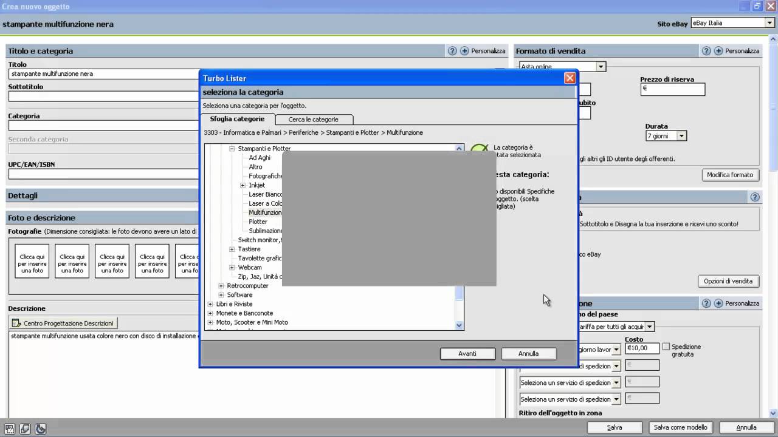This screenshot has width=778, height=437.
Task: Open Durata 7 giorni dropdown
Action: [x=682, y=136]
